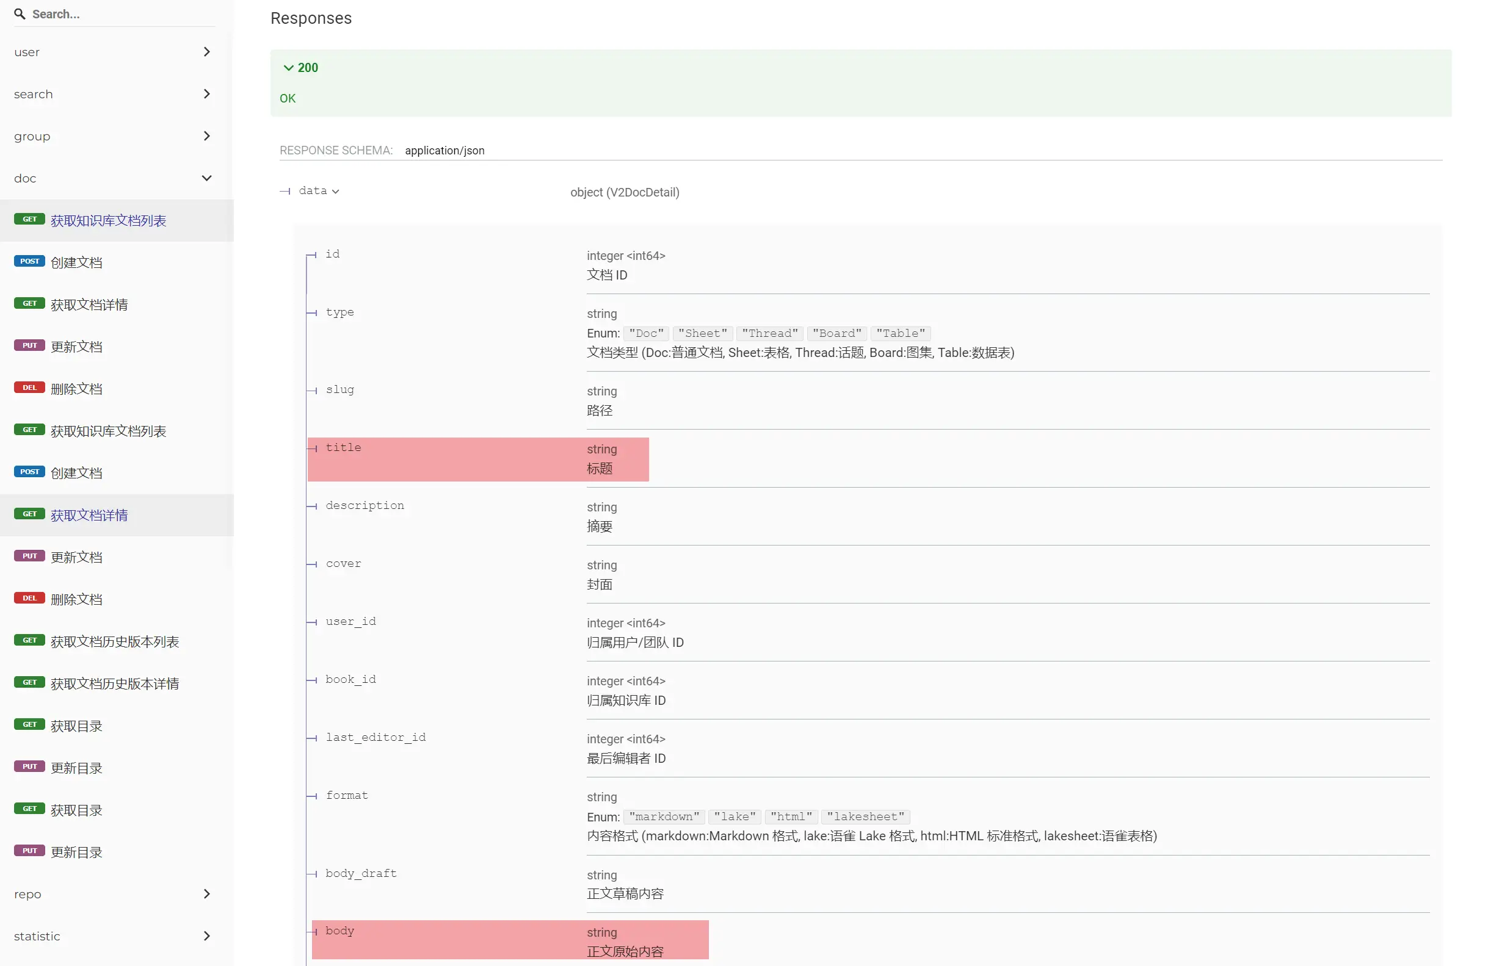Click the GET badge beside 获取文档历史版本详情
Viewport: 1488px width, 966px height.
(x=29, y=682)
